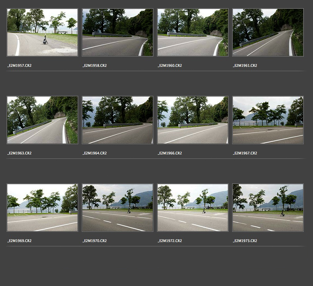The width and height of the screenshot is (313, 286).
Task: Choose the _E2M1973.CR2 image thumbnail
Action: coord(268,208)
